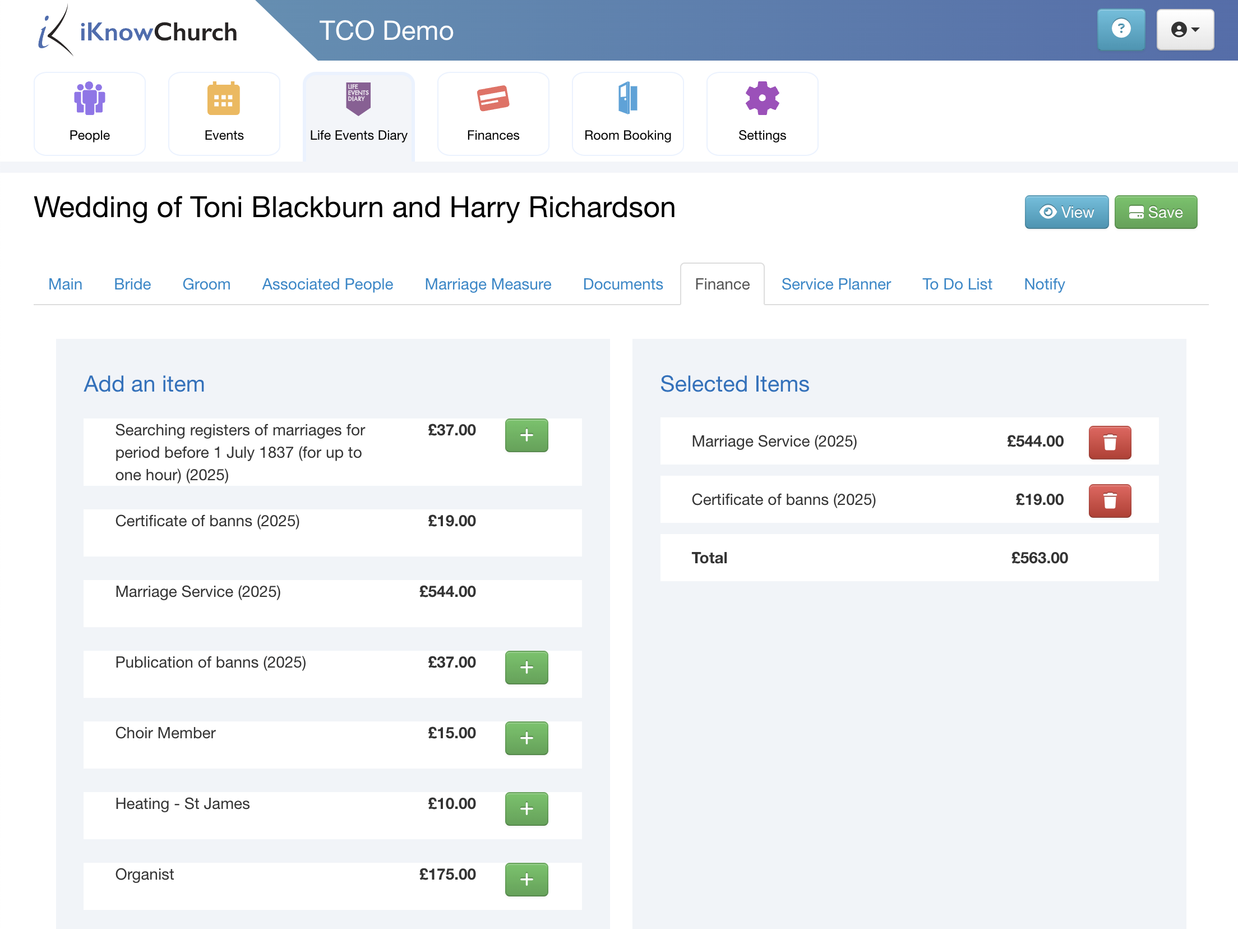1238x929 pixels.
Task: Select the Service Planner tab
Action: tap(837, 284)
